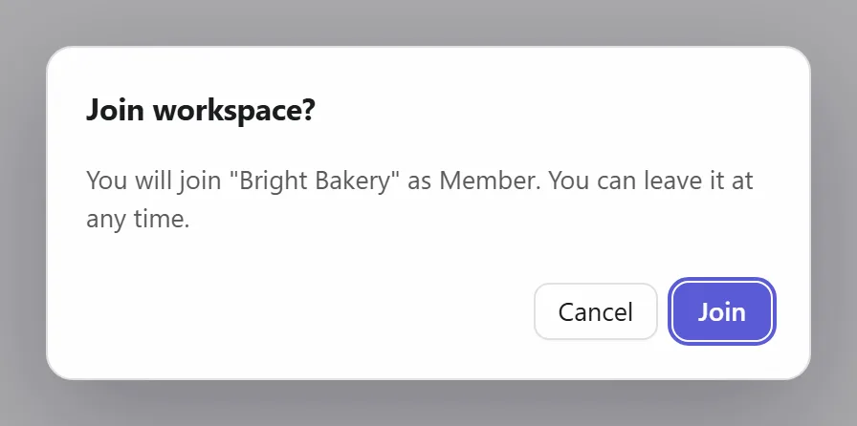This screenshot has width=857, height=426.
Task: Click the word "workspace?" in the title
Action: coord(234,111)
